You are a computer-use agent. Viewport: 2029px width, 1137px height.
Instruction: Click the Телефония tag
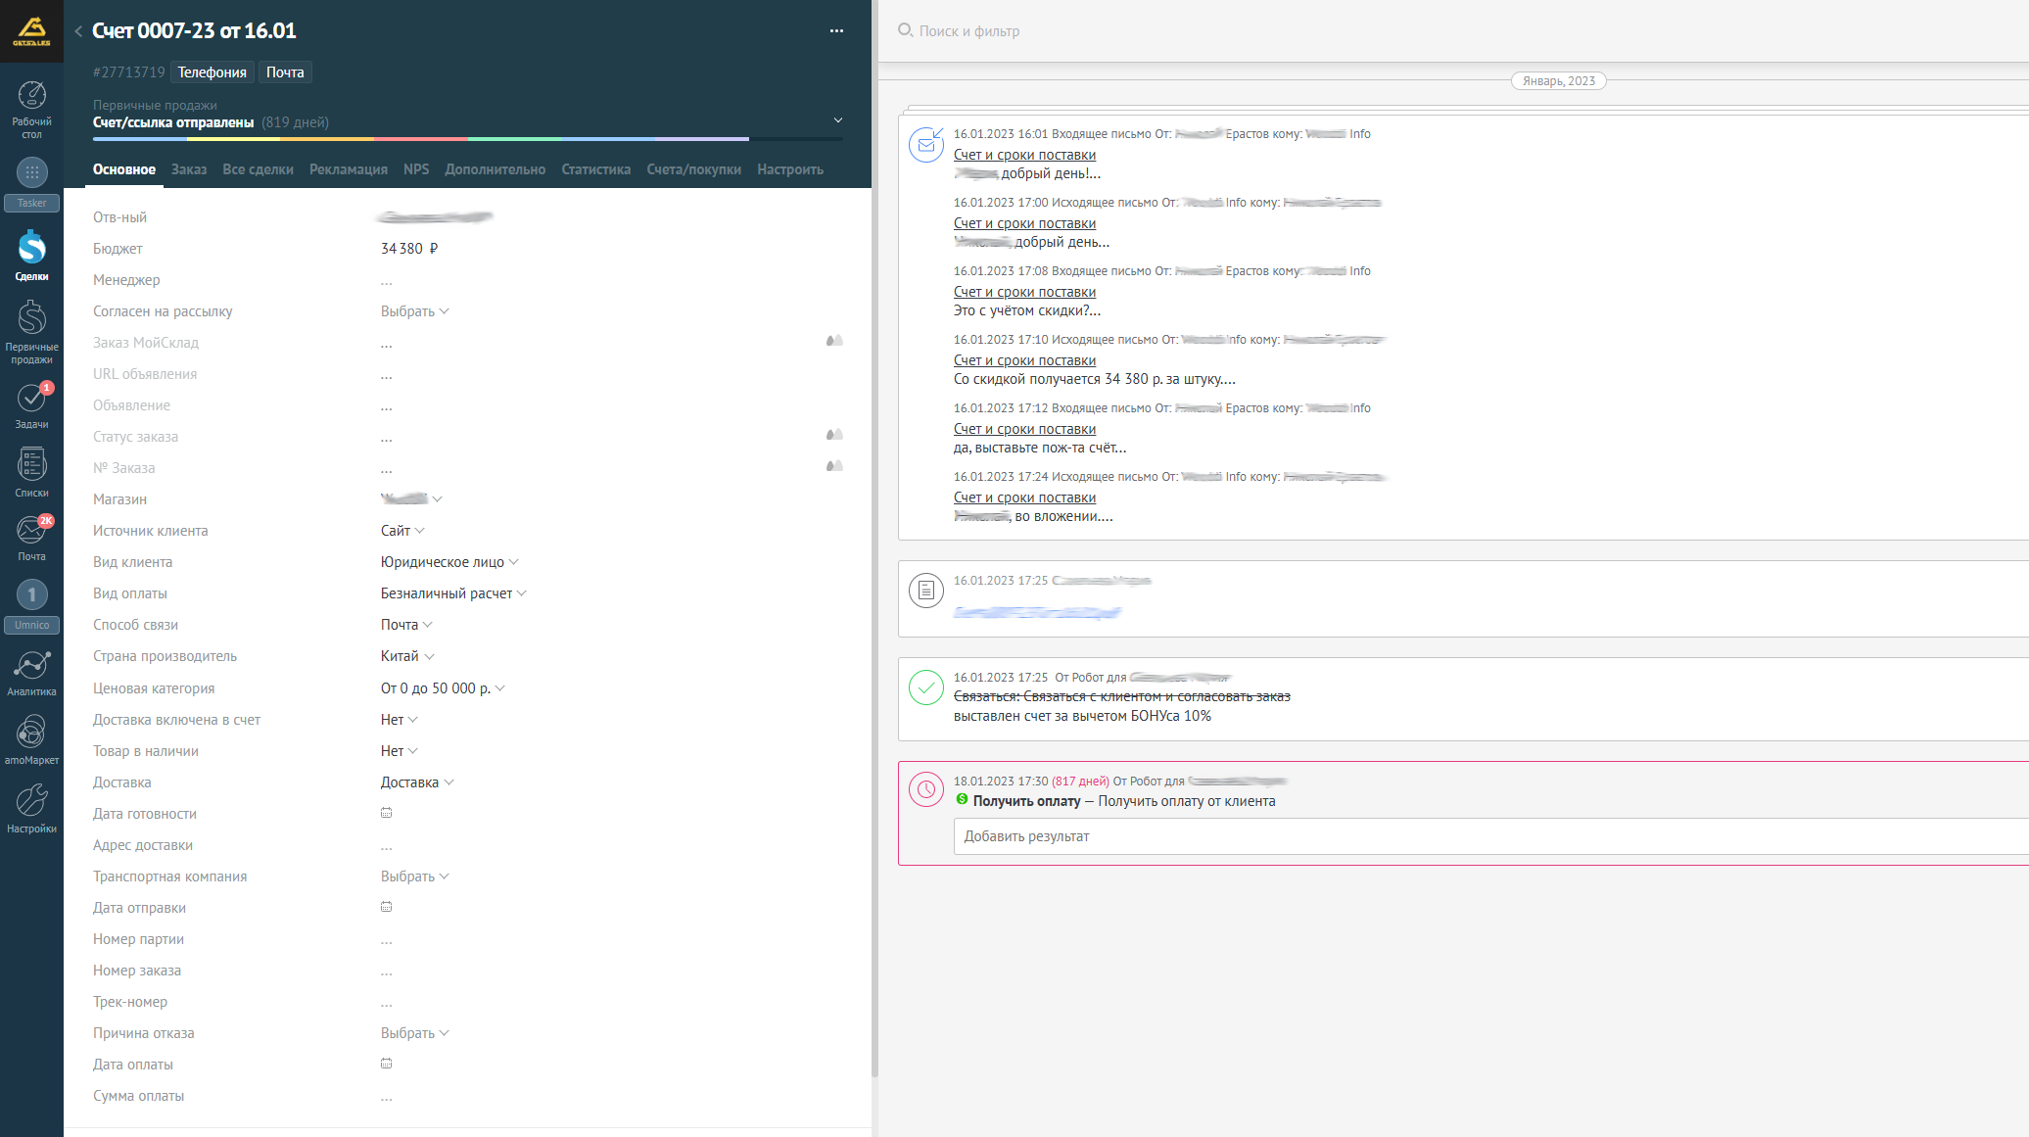[x=212, y=72]
